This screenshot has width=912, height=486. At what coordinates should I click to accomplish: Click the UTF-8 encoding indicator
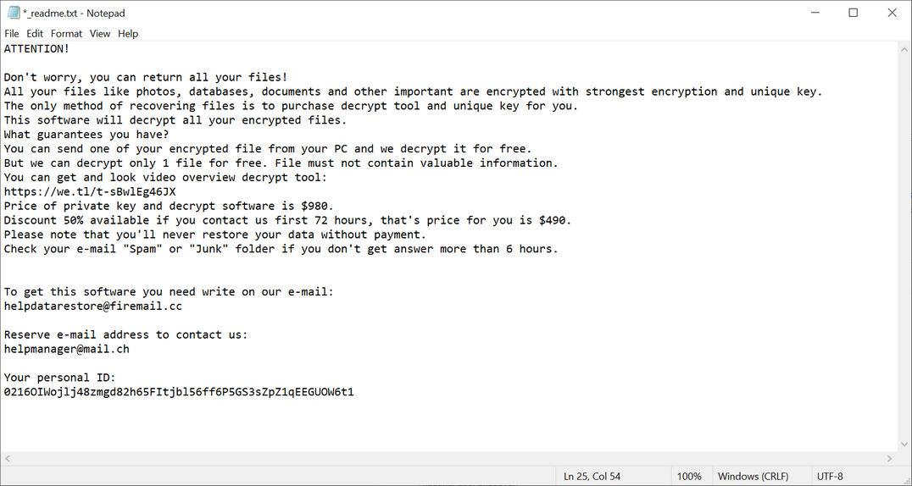pos(830,477)
